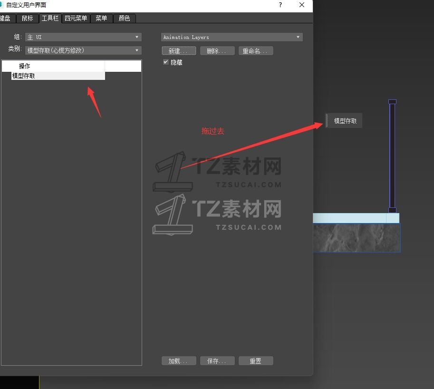Click the 重命名 button
This screenshot has width=434, height=389.
click(x=256, y=51)
